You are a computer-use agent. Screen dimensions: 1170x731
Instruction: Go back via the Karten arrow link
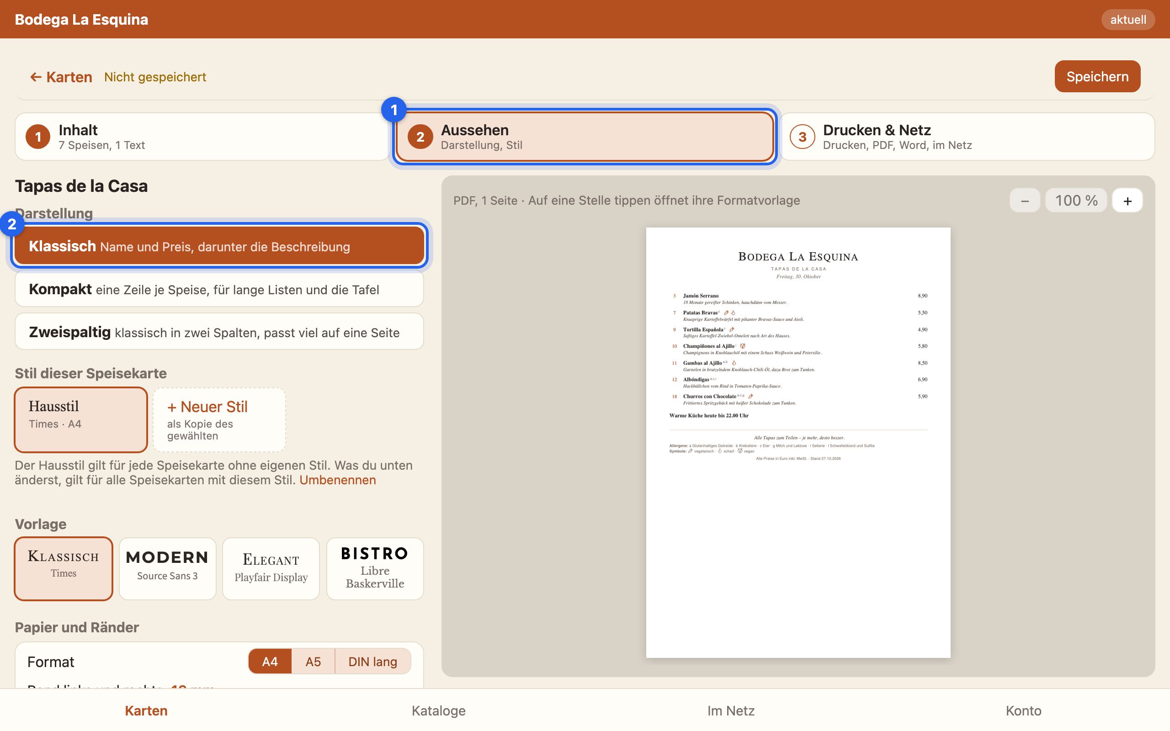click(x=61, y=77)
